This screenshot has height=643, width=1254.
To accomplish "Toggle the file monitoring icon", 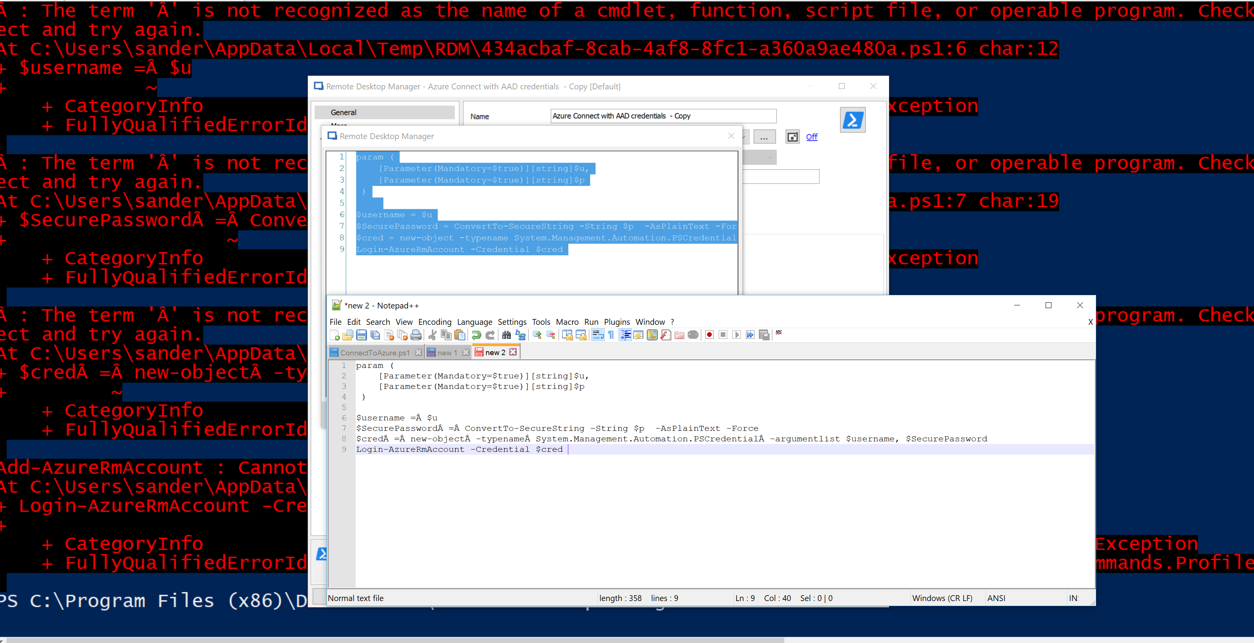I will click(x=693, y=335).
